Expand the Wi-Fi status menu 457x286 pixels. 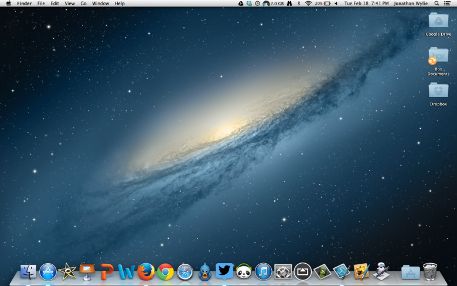click(x=308, y=4)
